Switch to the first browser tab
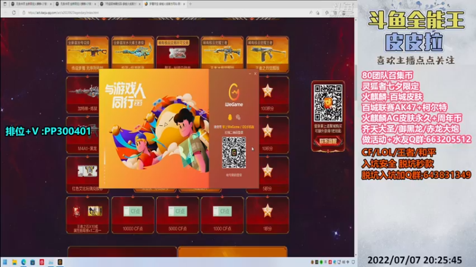The height and width of the screenshot is (267, 476). (x=30, y=4)
